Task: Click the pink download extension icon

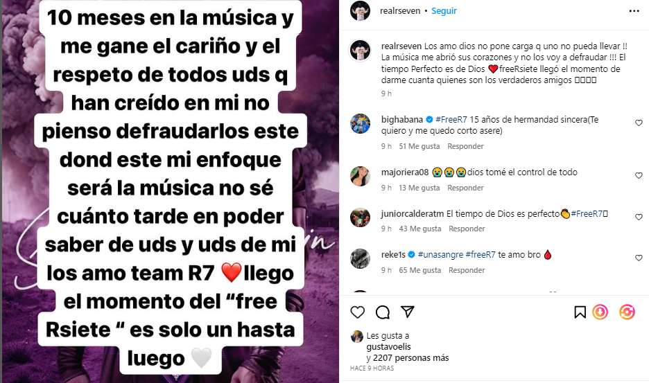Action: click(600, 312)
